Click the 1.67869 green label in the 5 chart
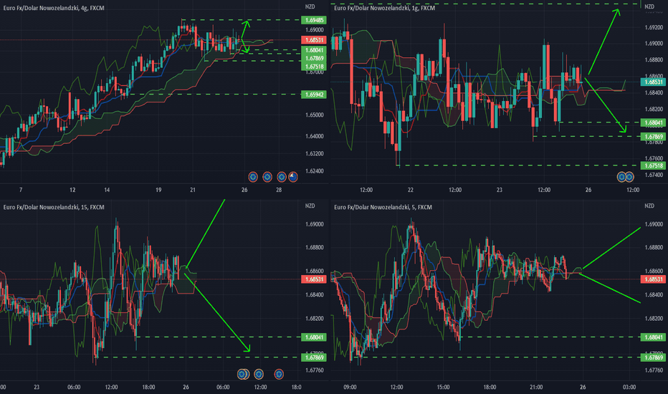This screenshot has width=668, height=394. tap(653, 357)
